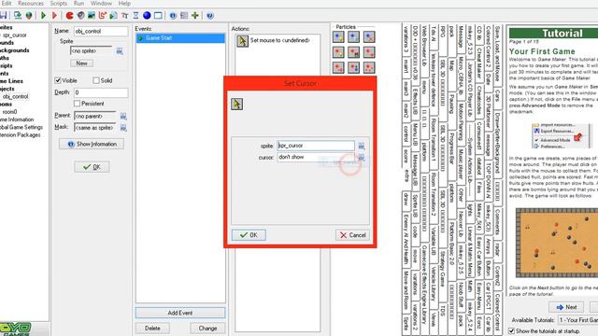Open game information toolbar icon
Screen dimensions: 598x336
coord(173,15)
